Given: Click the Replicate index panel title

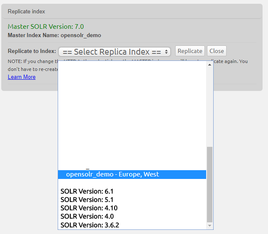Looking at the screenshot, I should (26, 11).
